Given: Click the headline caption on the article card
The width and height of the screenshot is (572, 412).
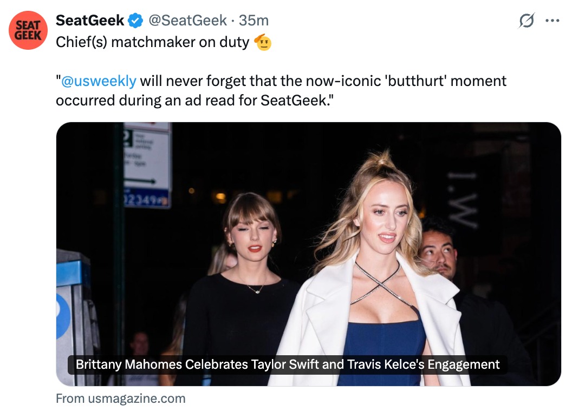Looking at the screenshot, I should click(x=288, y=364).
